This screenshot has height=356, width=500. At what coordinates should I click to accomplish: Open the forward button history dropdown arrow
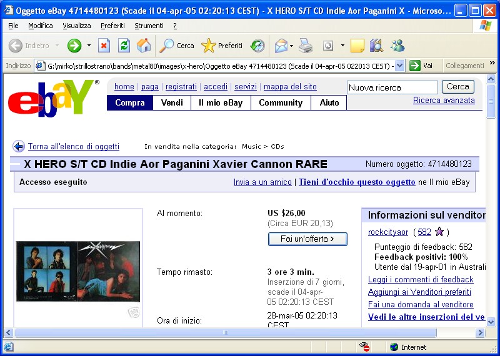pos(89,46)
